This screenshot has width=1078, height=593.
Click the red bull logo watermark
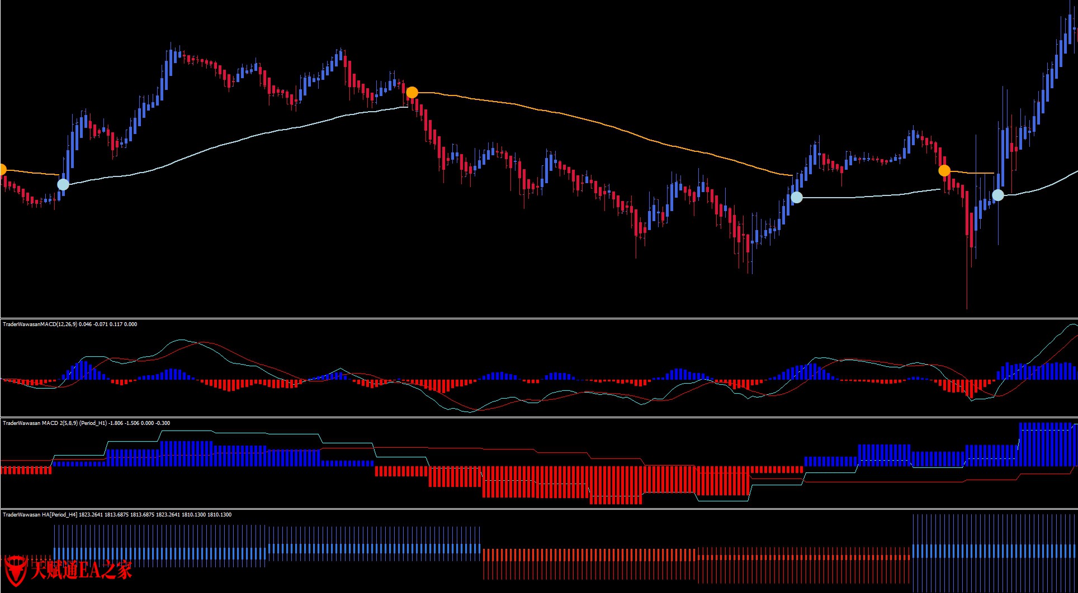click(16, 570)
